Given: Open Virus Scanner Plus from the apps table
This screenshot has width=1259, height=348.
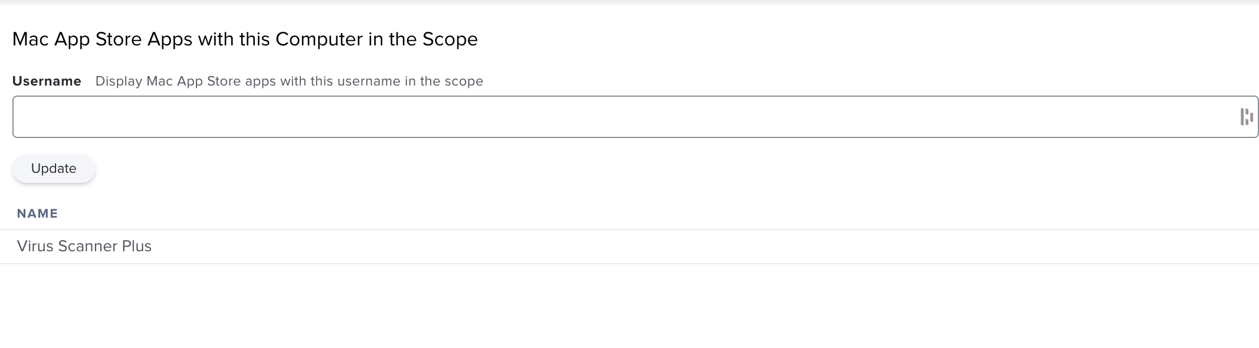Looking at the screenshot, I should click(84, 247).
